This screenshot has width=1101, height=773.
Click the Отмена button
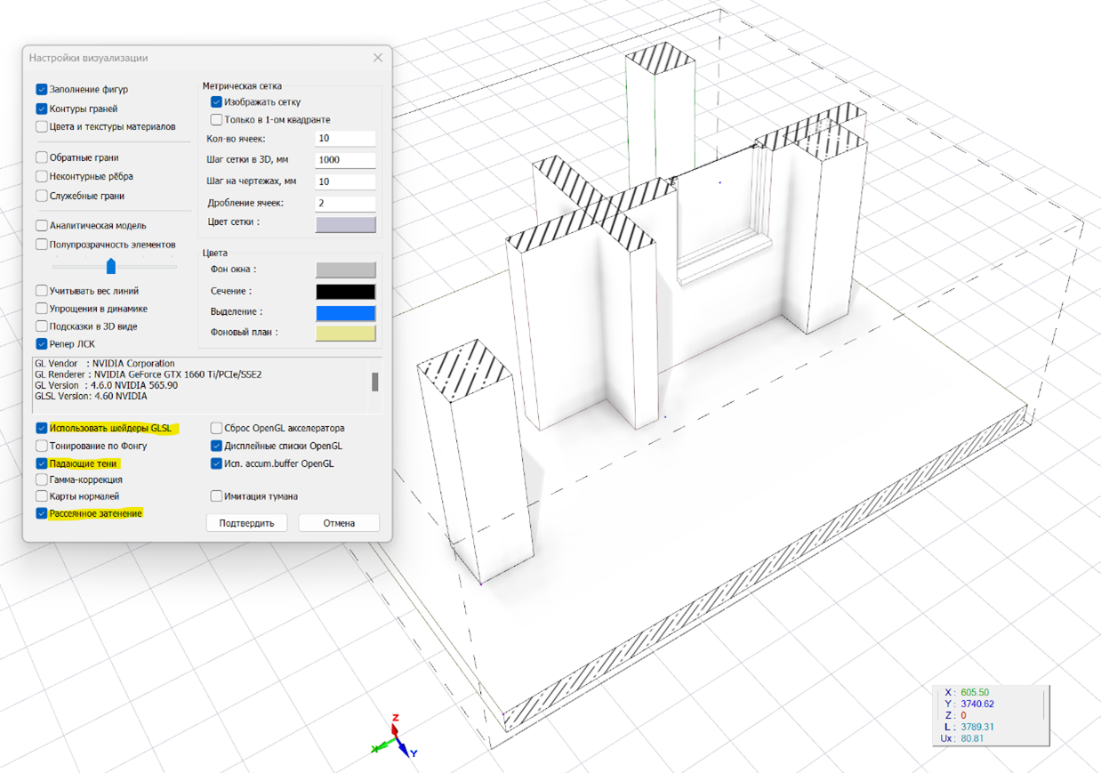339,523
